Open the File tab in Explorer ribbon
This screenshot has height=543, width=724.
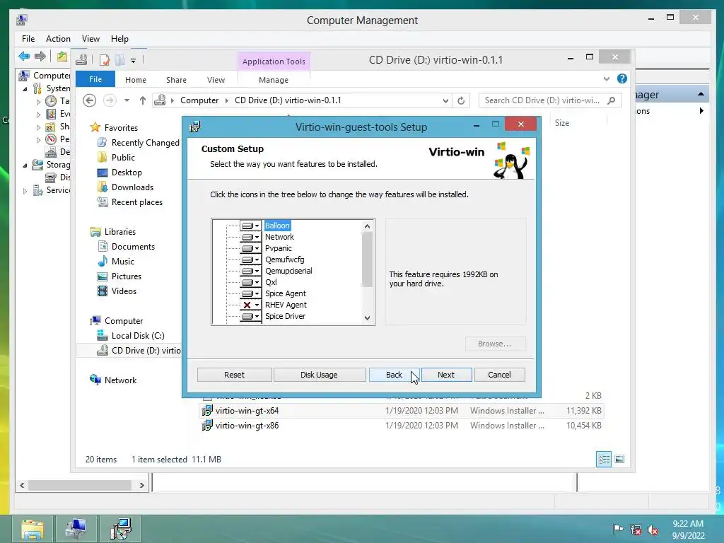point(95,79)
